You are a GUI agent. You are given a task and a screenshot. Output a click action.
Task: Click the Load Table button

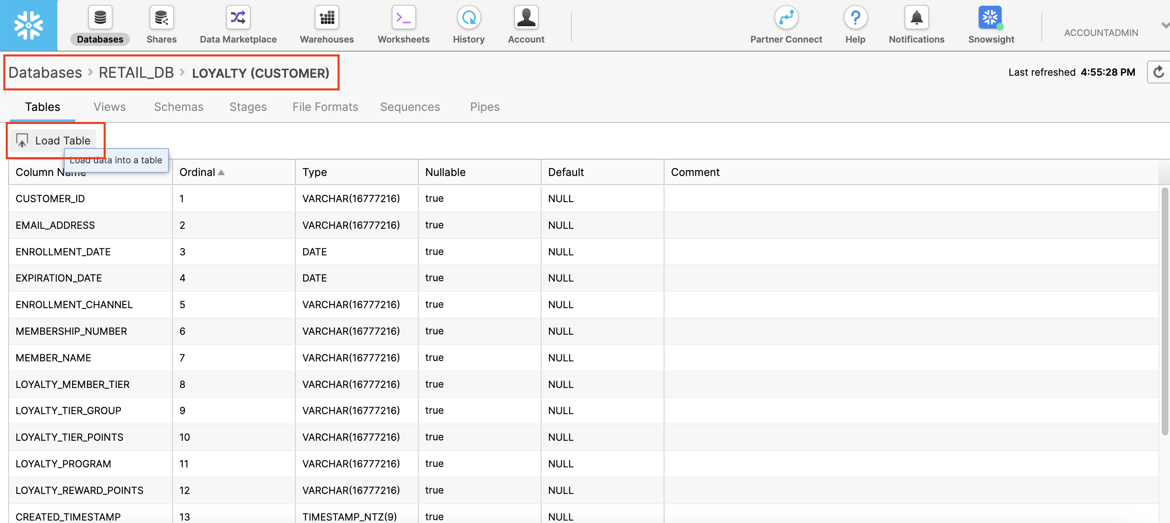tap(56, 140)
